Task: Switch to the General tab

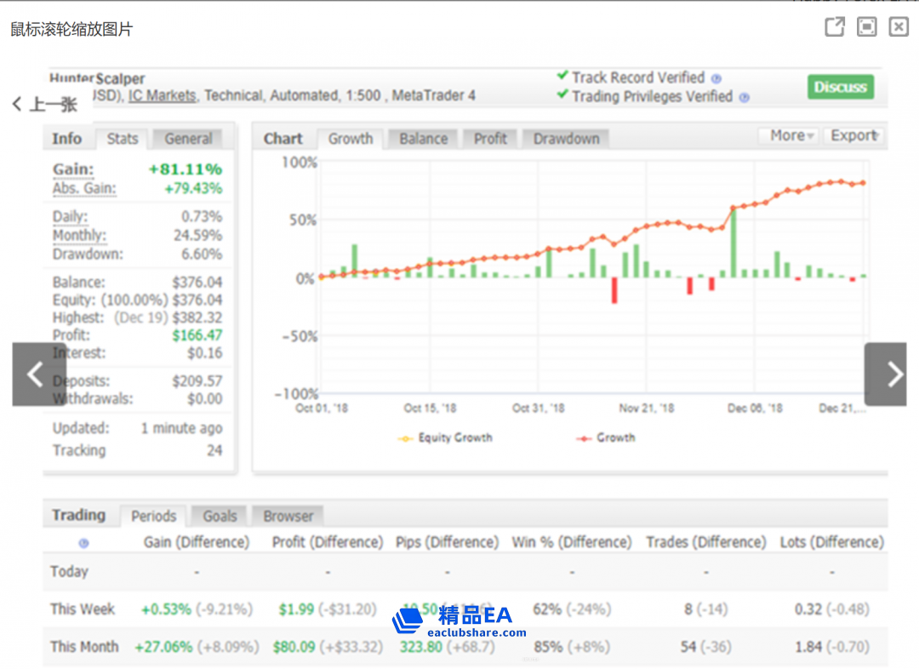Action: click(x=188, y=139)
